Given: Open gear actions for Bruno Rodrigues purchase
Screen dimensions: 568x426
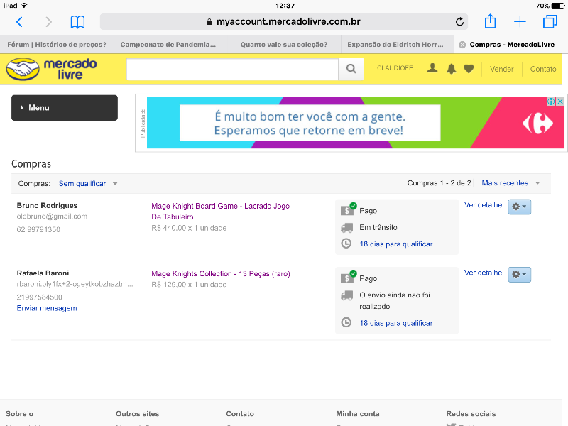Looking at the screenshot, I should (520, 207).
